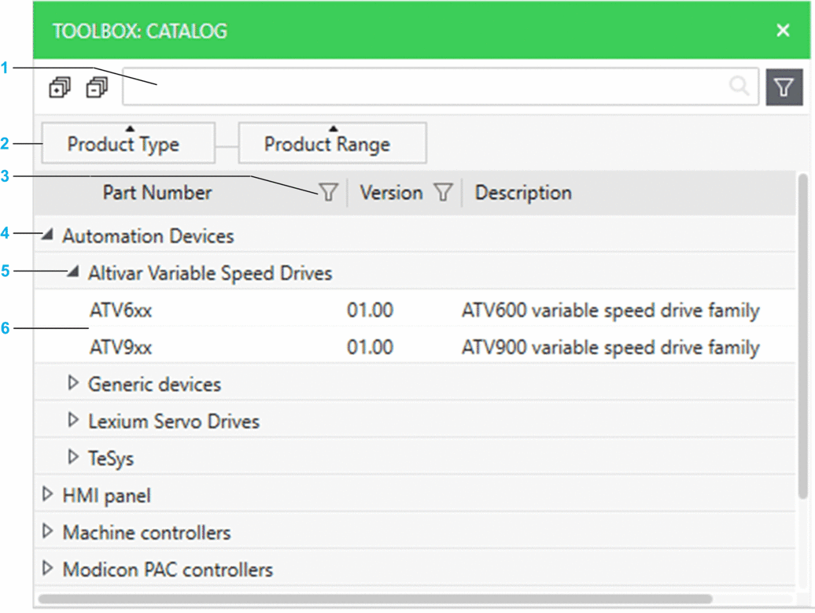Close the Toolbox Catalog panel
This screenshot has height=613, width=815.
point(783,30)
